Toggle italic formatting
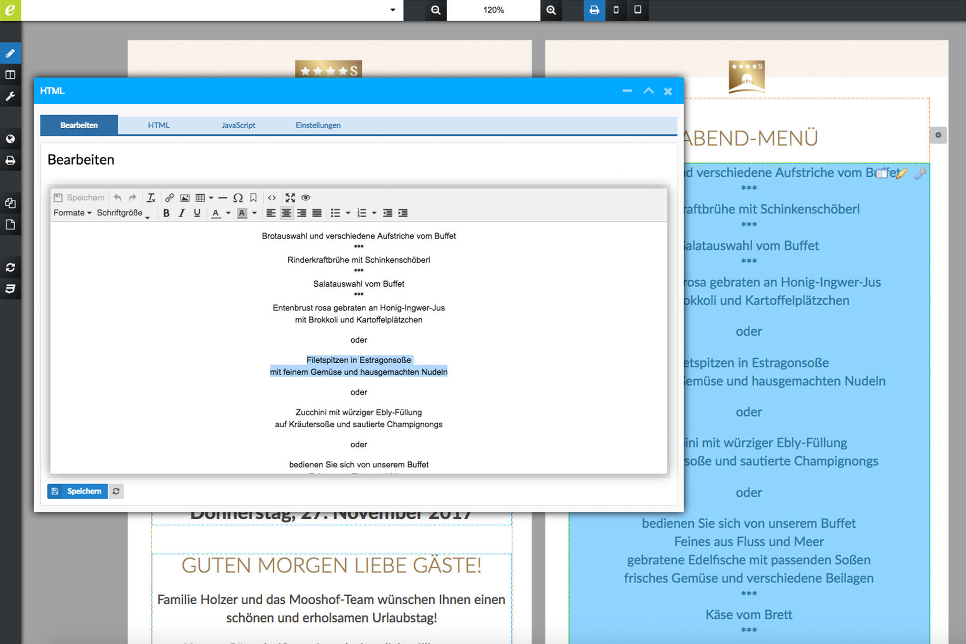This screenshot has width=966, height=644. 182,213
